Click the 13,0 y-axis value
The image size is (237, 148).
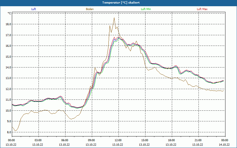pyautogui.click(x=9, y=78)
